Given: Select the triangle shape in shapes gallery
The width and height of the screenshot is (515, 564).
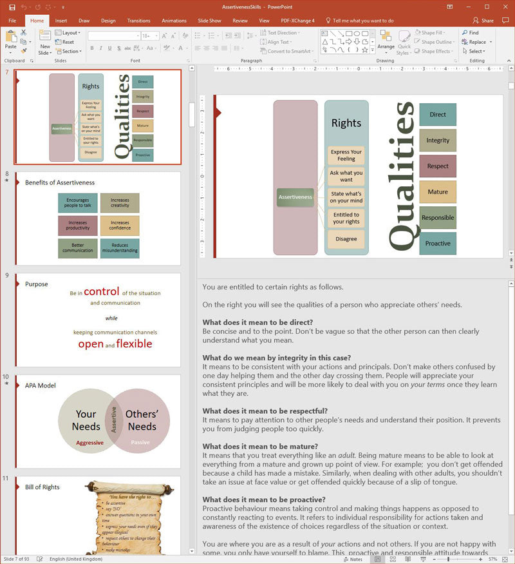Looking at the screenshot, I should click(325, 42).
